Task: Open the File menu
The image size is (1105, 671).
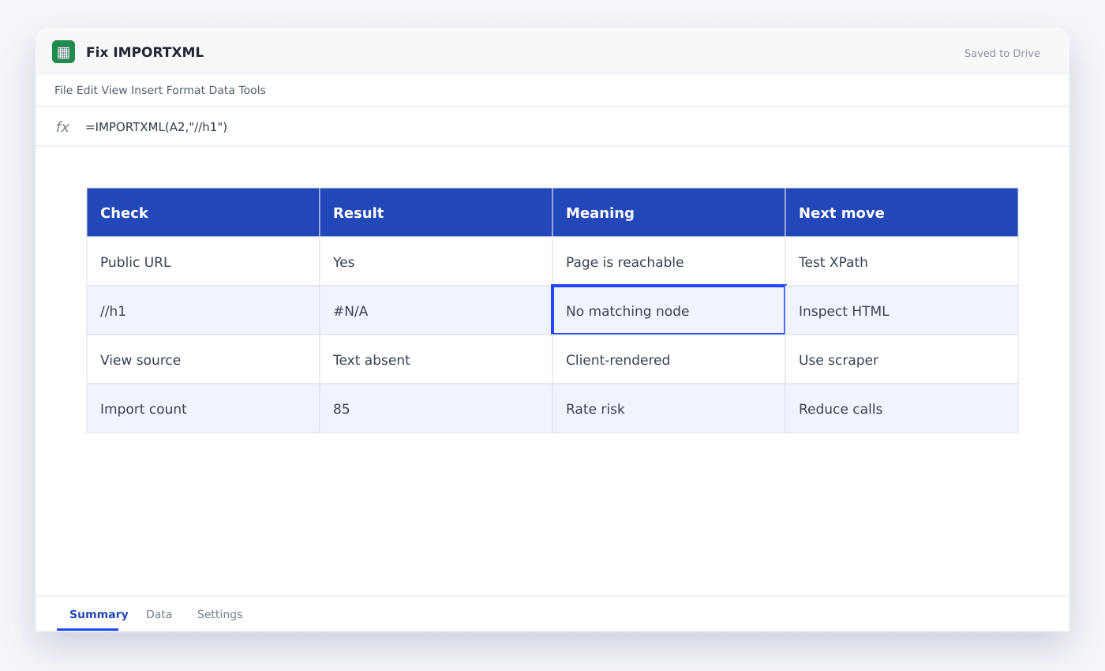Action: [x=64, y=90]
